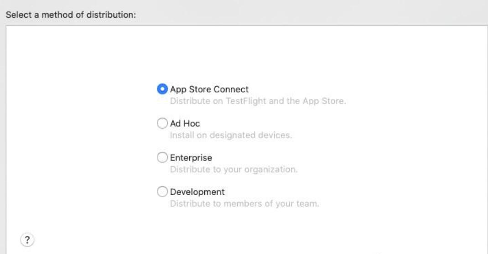This screenshot has height=254, width=488.
Task: Enable the Enterprise distribution radio button
Action: pos(162,157)
